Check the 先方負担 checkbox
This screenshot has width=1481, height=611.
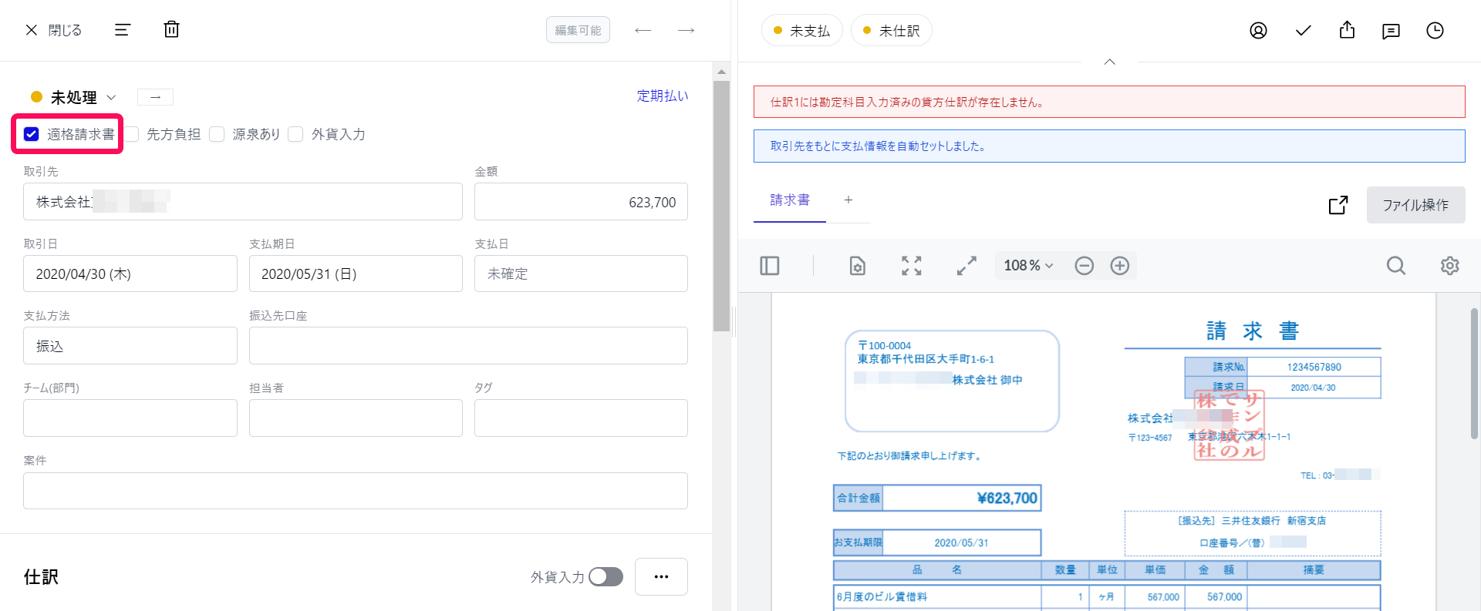point(132,134)
